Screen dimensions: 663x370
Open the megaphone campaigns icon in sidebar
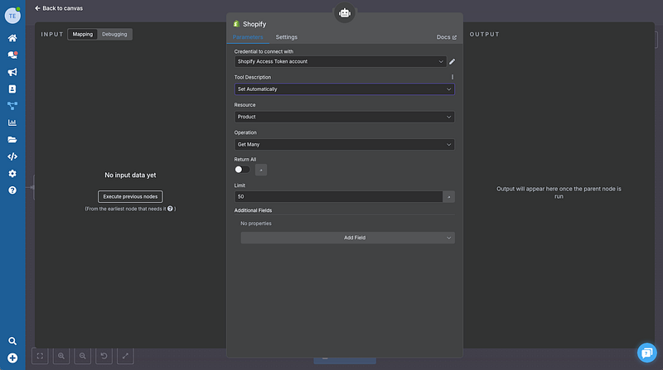point(12,72)
